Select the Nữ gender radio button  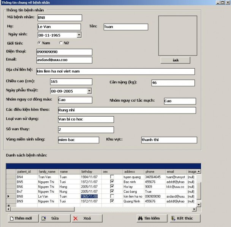(x=61, y=43)
